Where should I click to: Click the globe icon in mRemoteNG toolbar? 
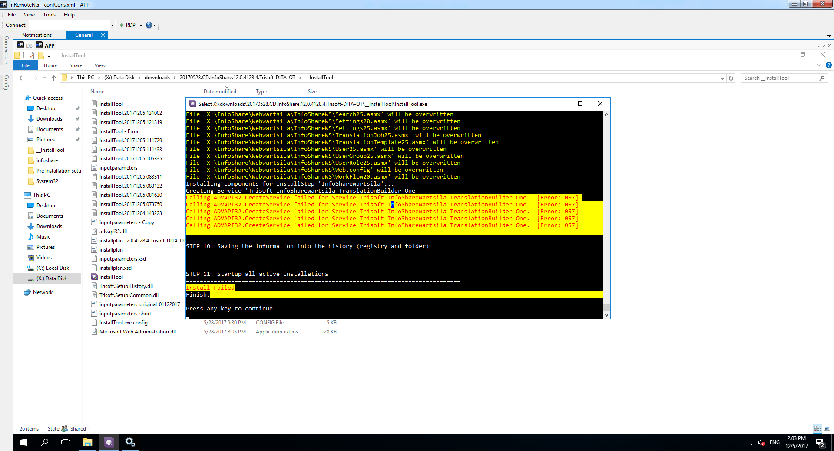pos(149,25)
